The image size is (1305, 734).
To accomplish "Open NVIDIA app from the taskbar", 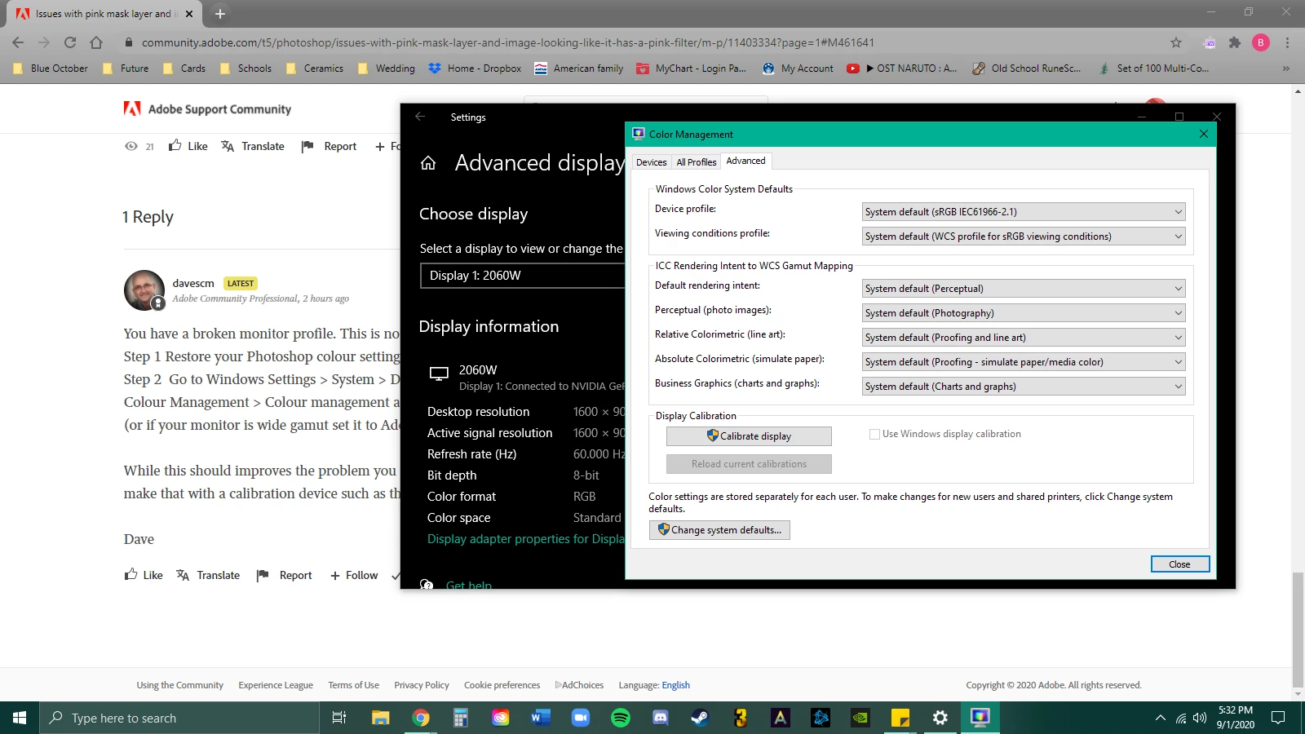I will click(860, 718).
